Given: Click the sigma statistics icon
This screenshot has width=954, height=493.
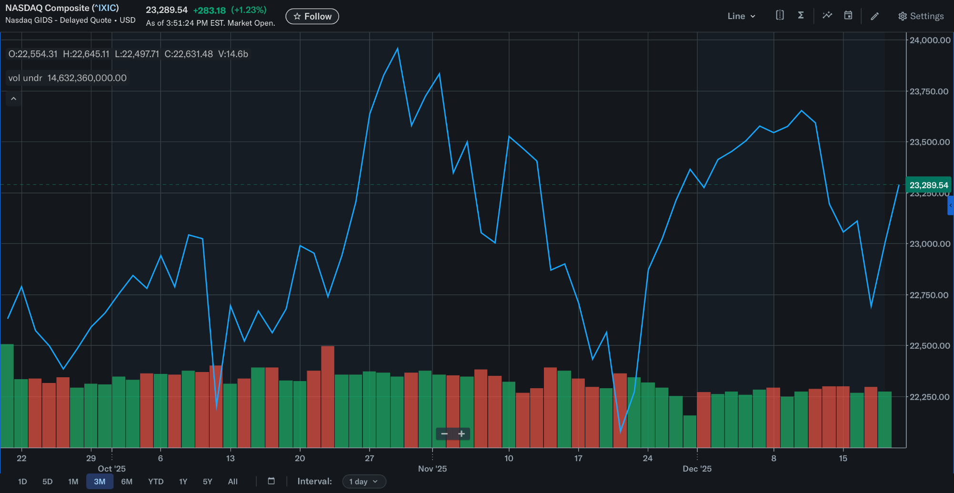Looking at the screenshot, I should [x=801, y=16].
